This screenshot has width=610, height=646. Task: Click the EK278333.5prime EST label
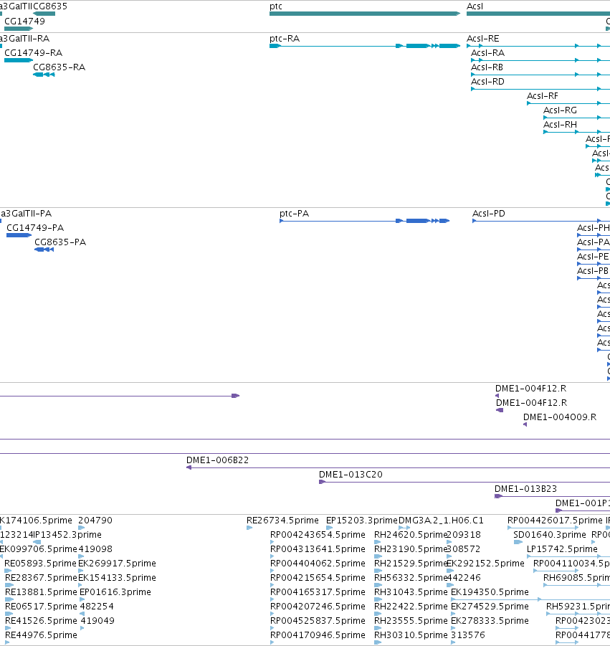490,622
